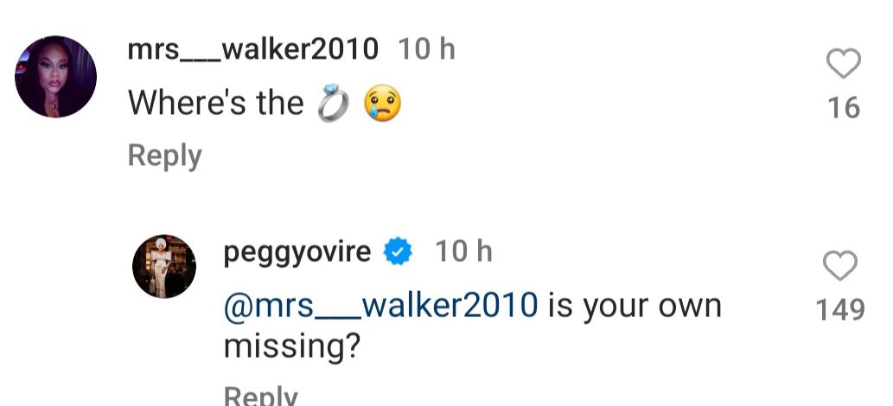Open mrs___walker2010's profile picture
This screenshot has height=406, width=893.
[x=56, y=77]
